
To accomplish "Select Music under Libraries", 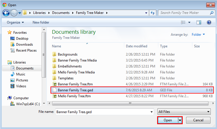I will coord(21,74).
